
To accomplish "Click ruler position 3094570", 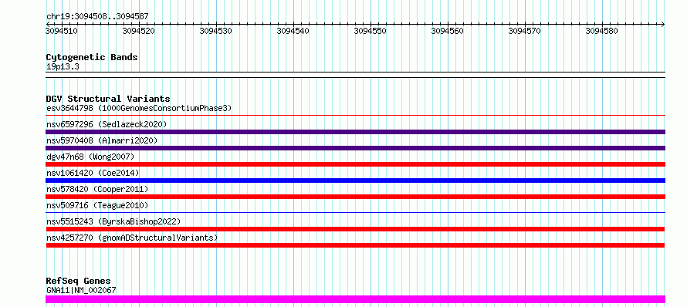I will [524, 31].
